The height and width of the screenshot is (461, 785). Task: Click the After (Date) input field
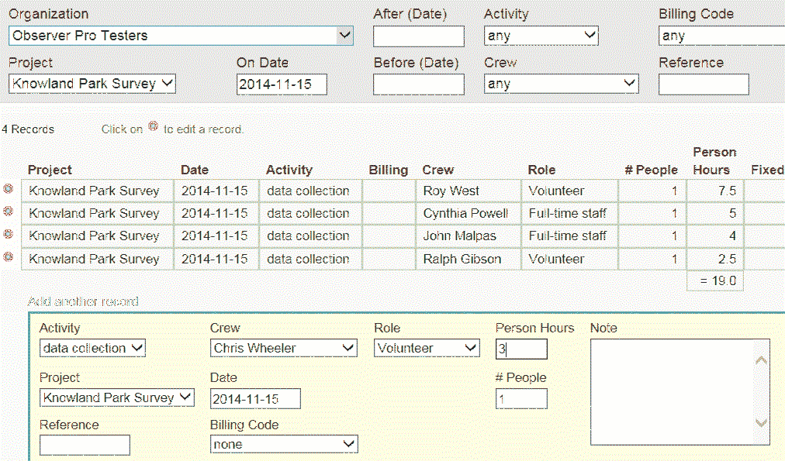point(418,36)
